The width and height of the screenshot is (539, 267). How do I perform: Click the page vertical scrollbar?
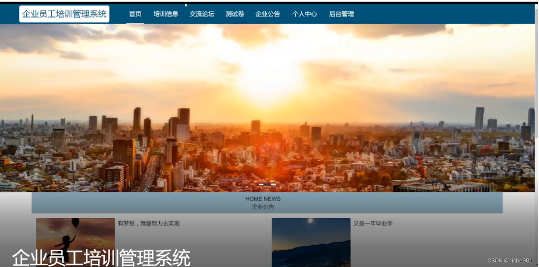(537, 135)
